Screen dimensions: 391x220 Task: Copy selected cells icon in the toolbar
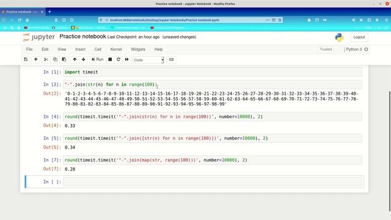pyautogui.click(x=55, y=60)
